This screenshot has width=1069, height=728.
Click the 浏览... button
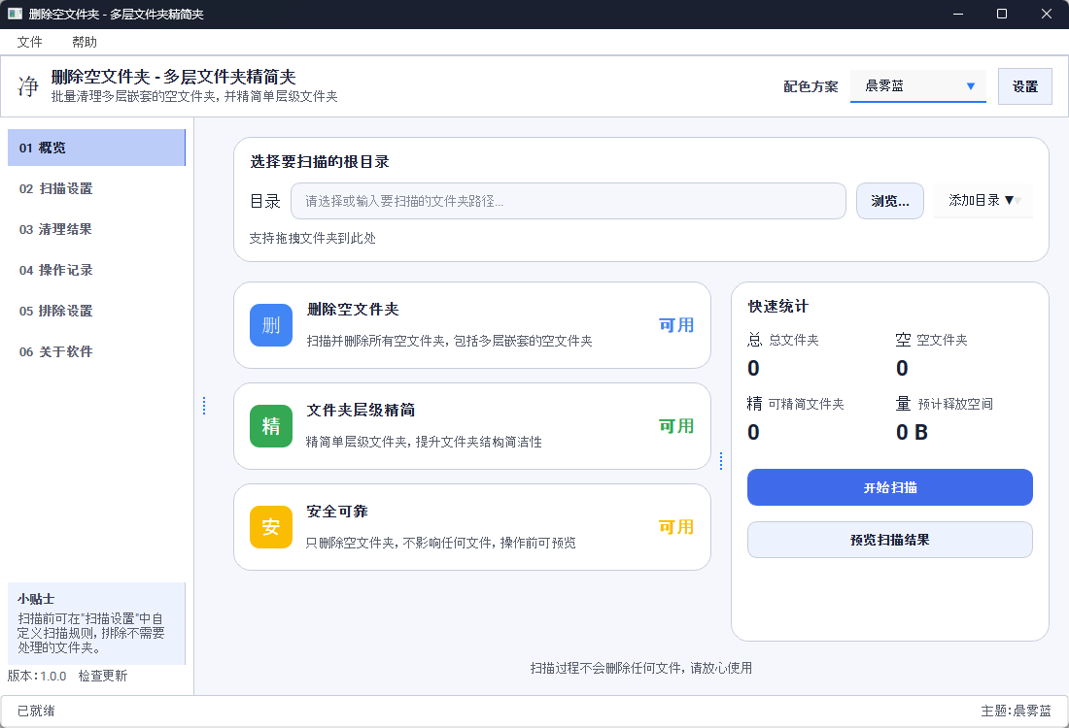coord(889,201)
